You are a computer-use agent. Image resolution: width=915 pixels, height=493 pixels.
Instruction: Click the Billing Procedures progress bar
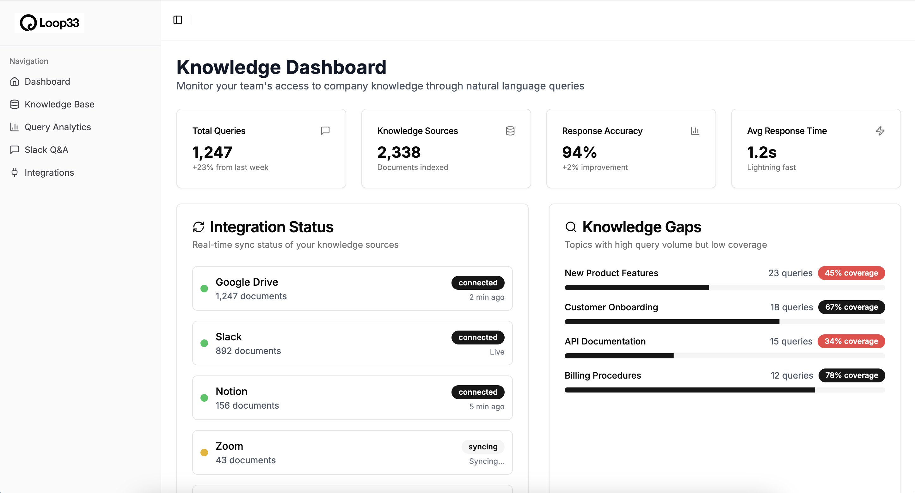pos(725,390)
